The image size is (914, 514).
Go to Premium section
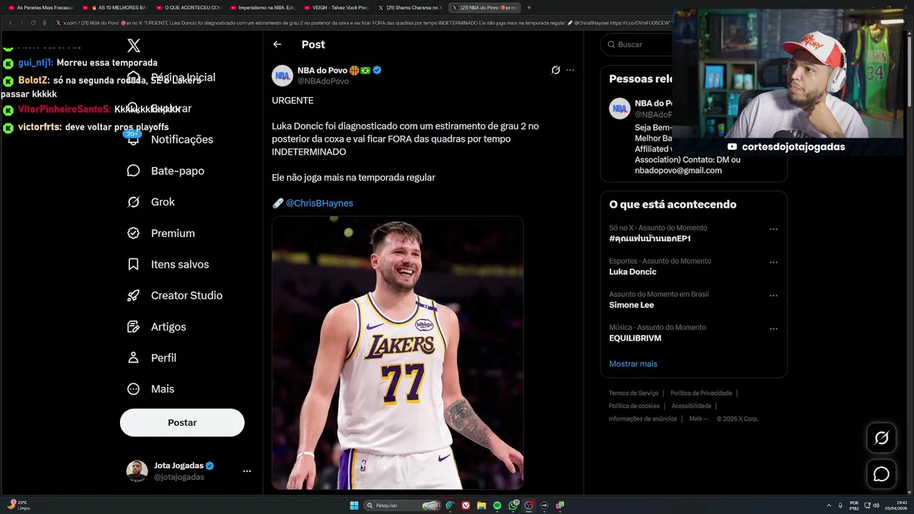tap(173, 233)
